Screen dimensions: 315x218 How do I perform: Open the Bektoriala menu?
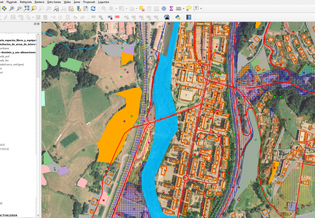[26, 2]
